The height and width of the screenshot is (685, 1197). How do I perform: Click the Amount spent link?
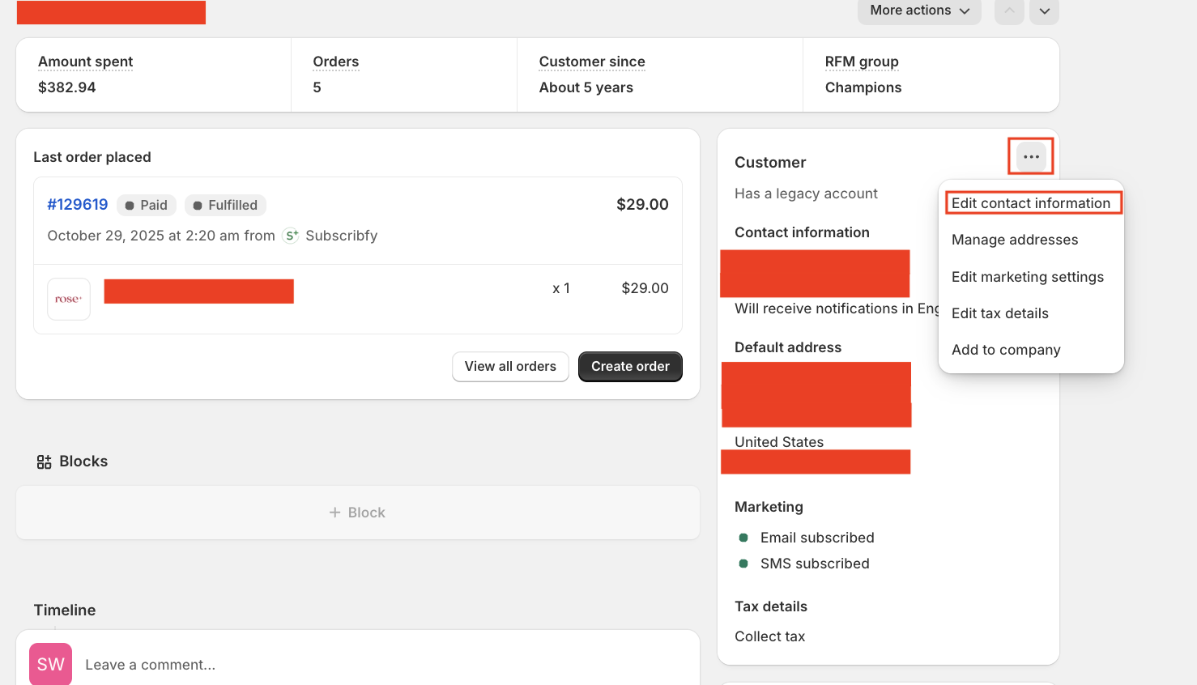[x=85, y=61]
